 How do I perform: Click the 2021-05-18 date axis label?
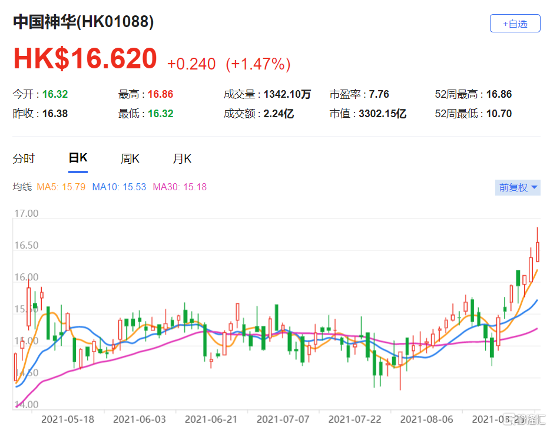pyautogui.click(x=68, y=419)
